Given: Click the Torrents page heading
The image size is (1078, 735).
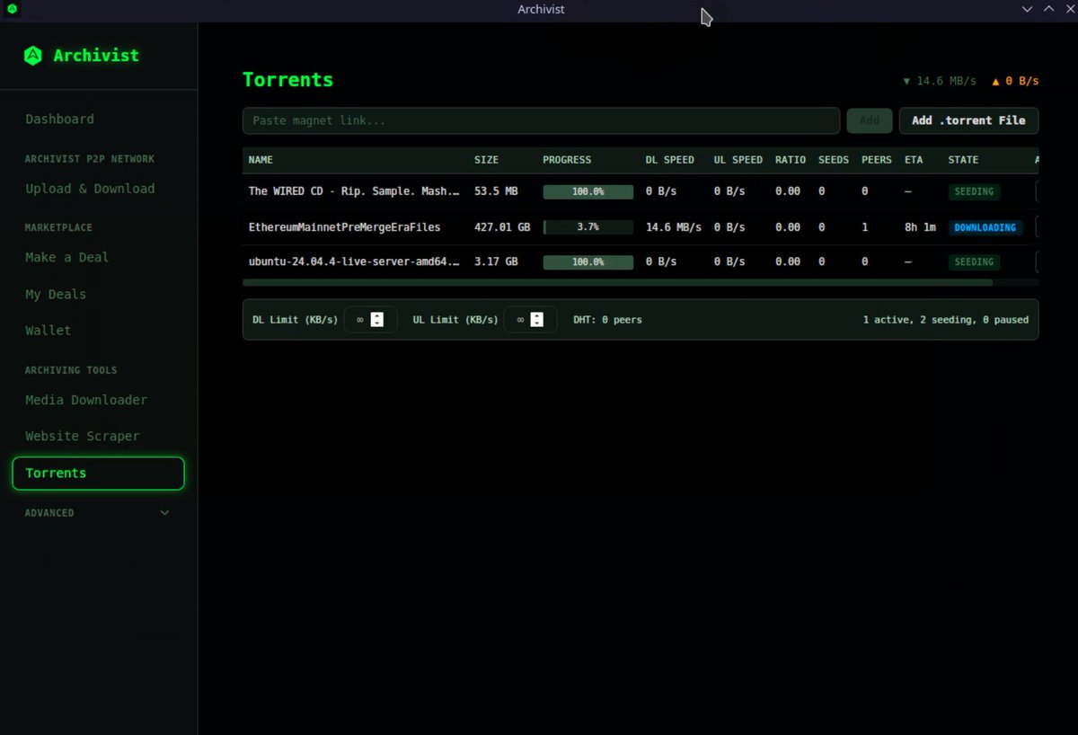Looking at the screenshot, I should [x=287, y=79].
